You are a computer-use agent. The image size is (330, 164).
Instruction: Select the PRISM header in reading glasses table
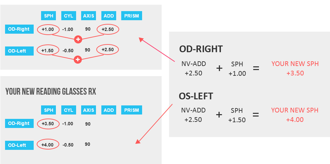coord(132,110)
